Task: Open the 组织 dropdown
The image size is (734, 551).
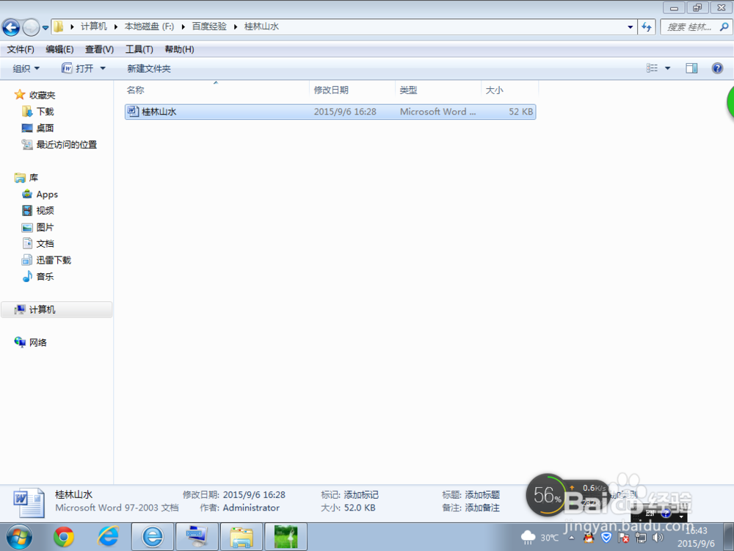Action: tap(26, 68)
